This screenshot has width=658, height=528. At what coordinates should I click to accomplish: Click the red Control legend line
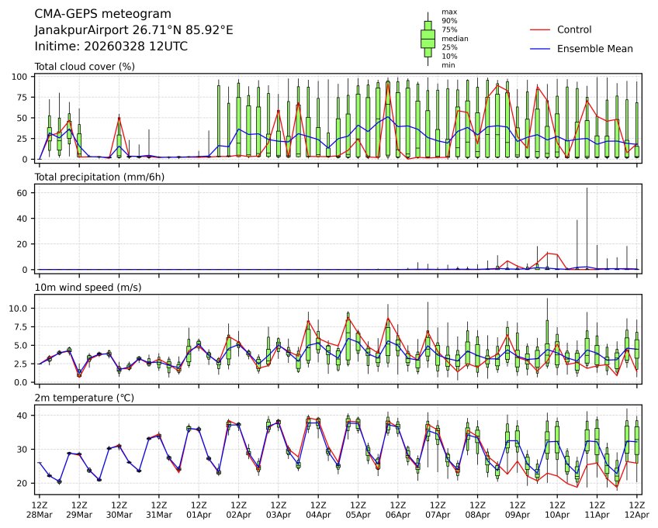click(x=540, y=29)
